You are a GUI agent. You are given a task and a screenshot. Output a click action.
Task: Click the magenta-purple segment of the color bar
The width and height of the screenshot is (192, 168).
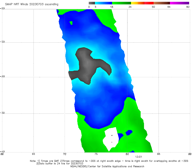[180, 3]
